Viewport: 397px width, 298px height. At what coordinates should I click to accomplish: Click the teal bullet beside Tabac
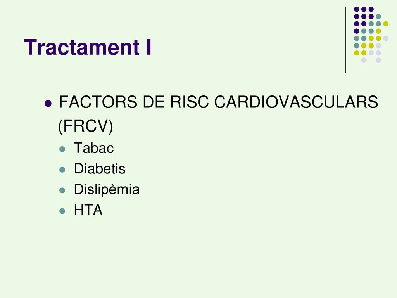(62, 149)
